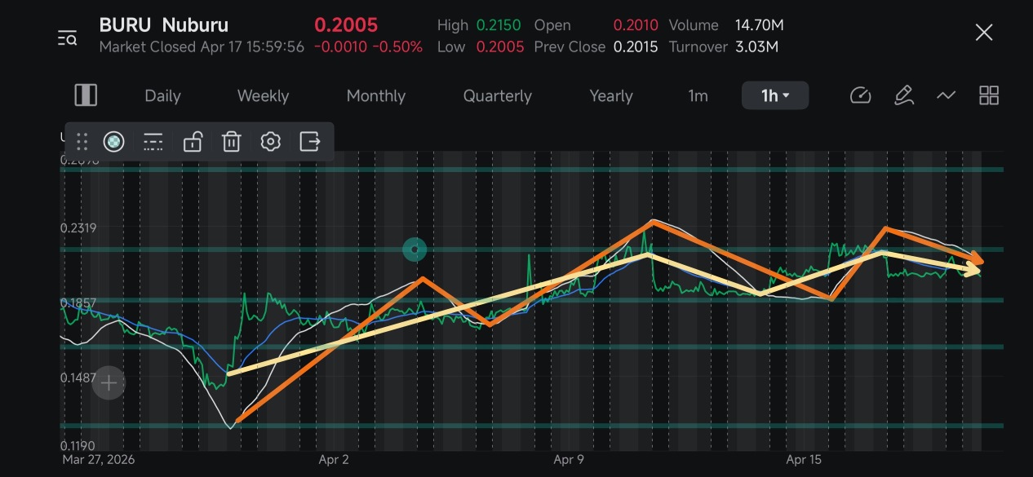
Task: Select the Quarterly timeframe
Action: tap(498, 95)
